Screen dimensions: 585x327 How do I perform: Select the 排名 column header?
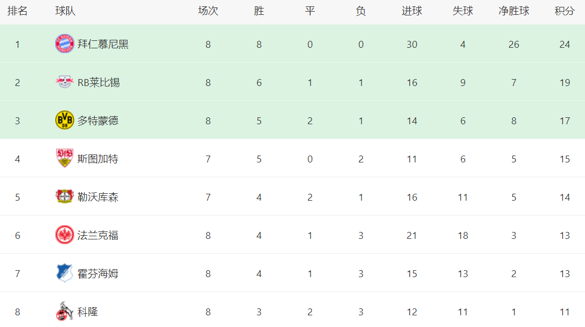pos(18,11)
